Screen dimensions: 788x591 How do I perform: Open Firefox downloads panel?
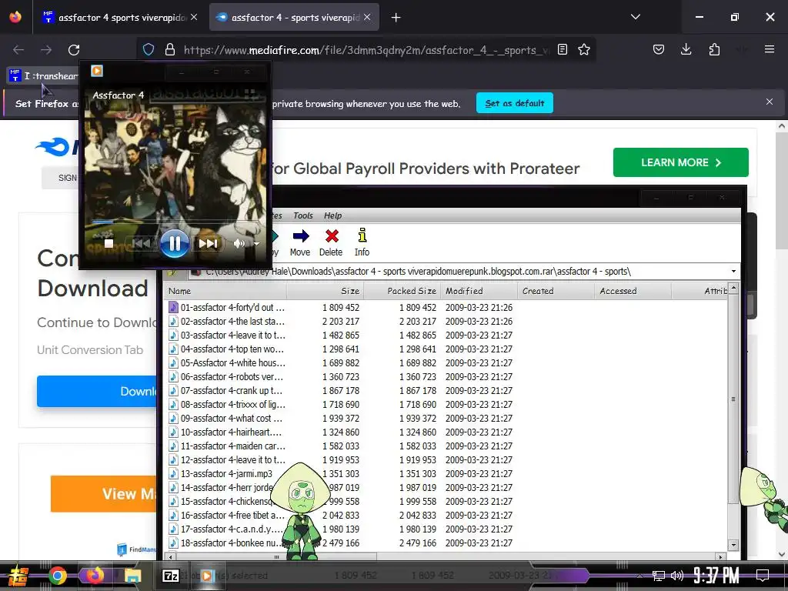686,49
